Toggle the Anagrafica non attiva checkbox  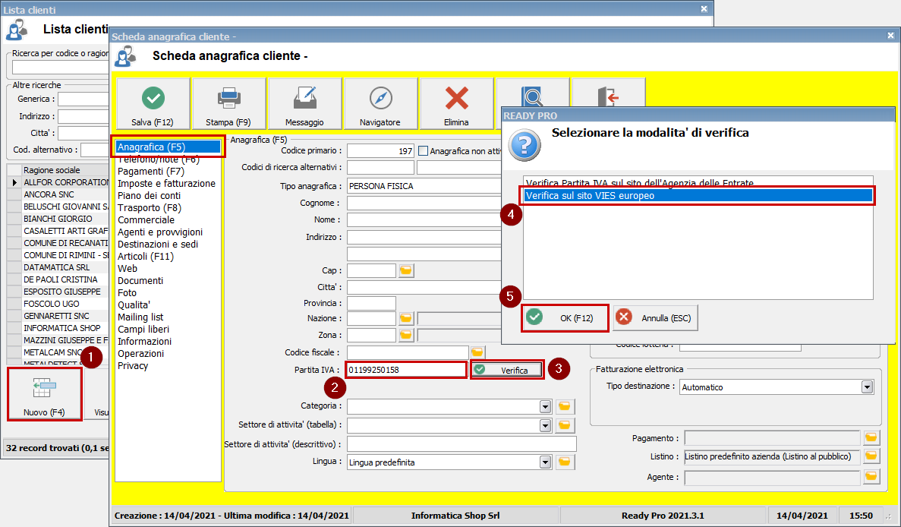(424, 151)
